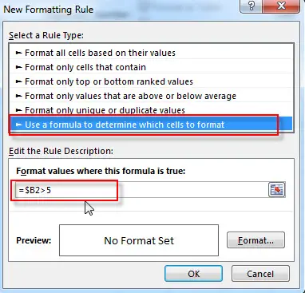Select 'Use a formula to determine which cells to format'

click(151, 125)
